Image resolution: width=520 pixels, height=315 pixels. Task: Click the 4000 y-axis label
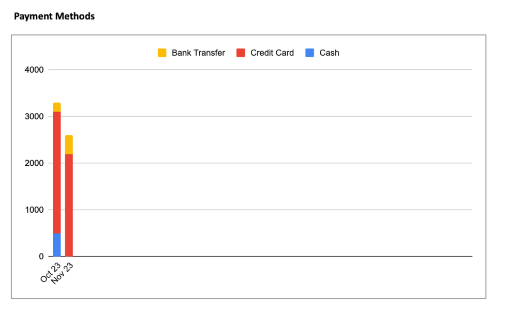point(34,70)
